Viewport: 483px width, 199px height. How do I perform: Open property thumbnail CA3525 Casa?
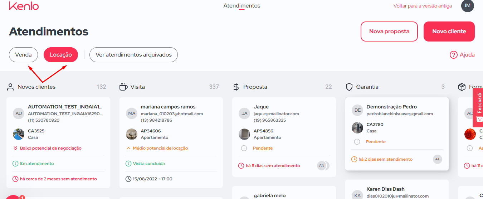point(19,134)
